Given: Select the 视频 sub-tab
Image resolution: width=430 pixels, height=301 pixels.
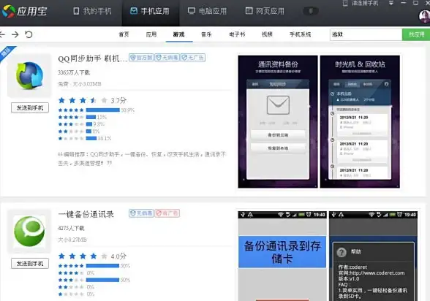Looking at the screenshot, I should [267, 34].
